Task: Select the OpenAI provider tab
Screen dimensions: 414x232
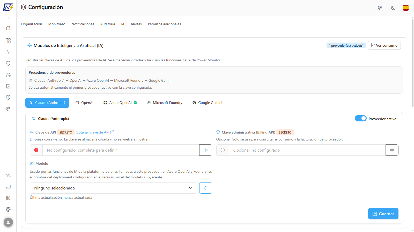Action: [84, 103]
